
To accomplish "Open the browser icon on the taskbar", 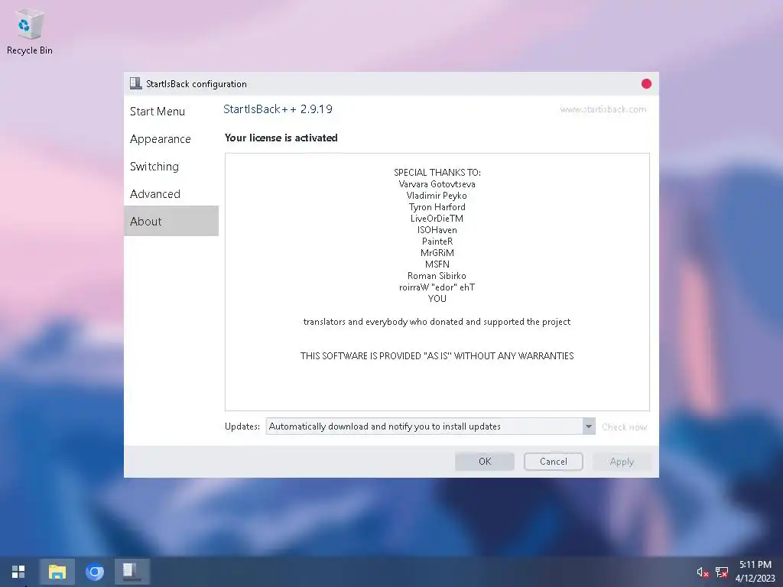I will tap(94, 572).
